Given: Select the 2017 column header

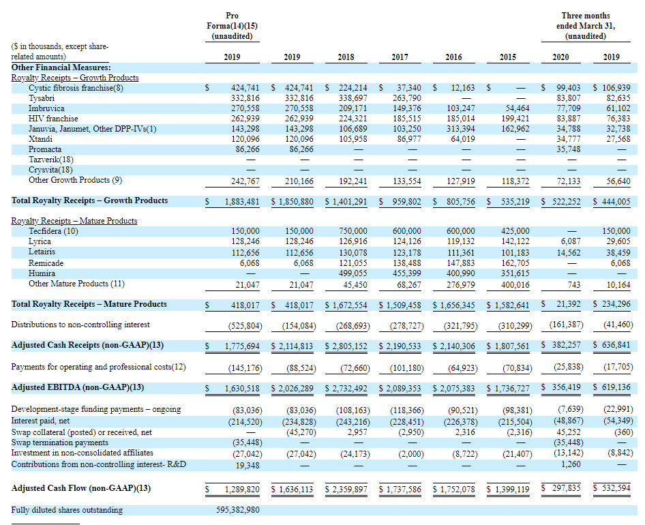Looking at the screenshot, I should pyautogui.click(x=400, y=57).
